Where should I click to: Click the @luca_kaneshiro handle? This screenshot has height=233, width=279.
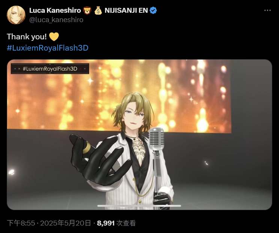pyautogui.click(x=56, y=20)
